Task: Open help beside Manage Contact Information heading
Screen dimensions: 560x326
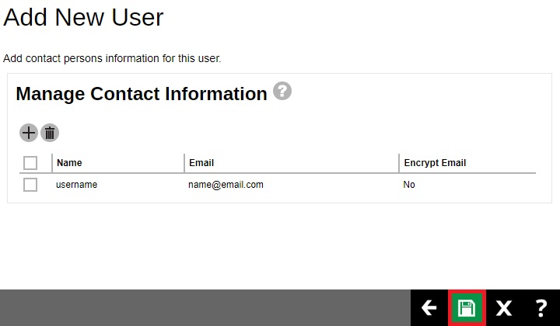Action: pyautogui.click(x=282, y=92)
